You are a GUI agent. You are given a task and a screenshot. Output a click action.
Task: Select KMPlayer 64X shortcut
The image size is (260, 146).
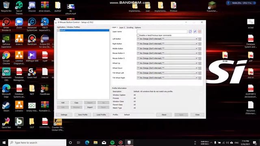tap(32, 57)
